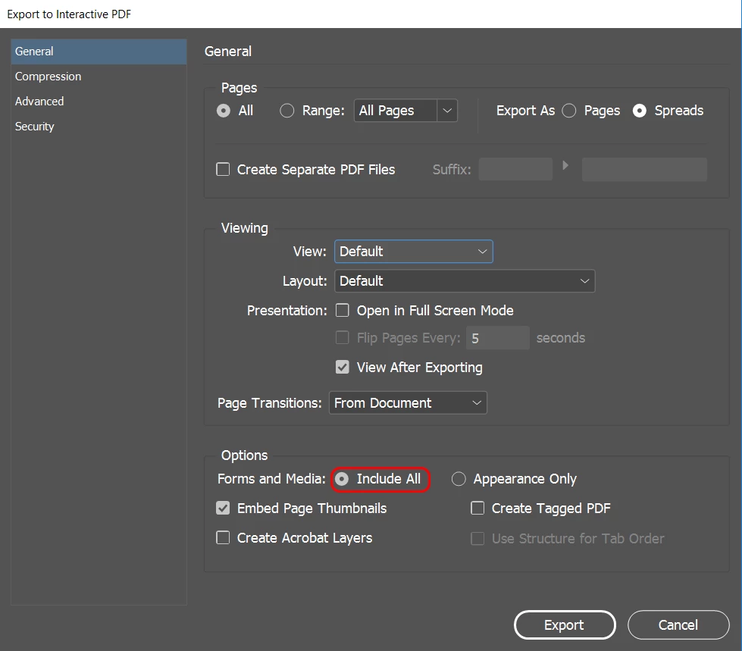
Task: Open the Security settings category
Action: [x=99, y=127]
